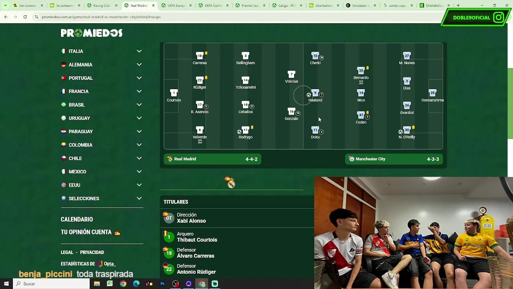Image resolution: width=513 pixels, height=289 pixels.
Task: Open the Promiedos logo home link
Action: [x=91, y=33]
